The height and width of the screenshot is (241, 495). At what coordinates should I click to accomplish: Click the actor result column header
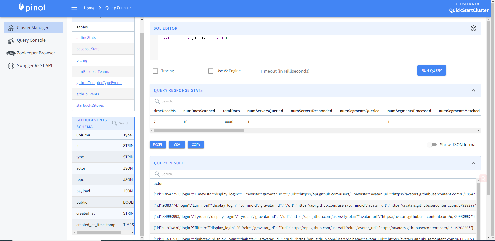point(158,184)
